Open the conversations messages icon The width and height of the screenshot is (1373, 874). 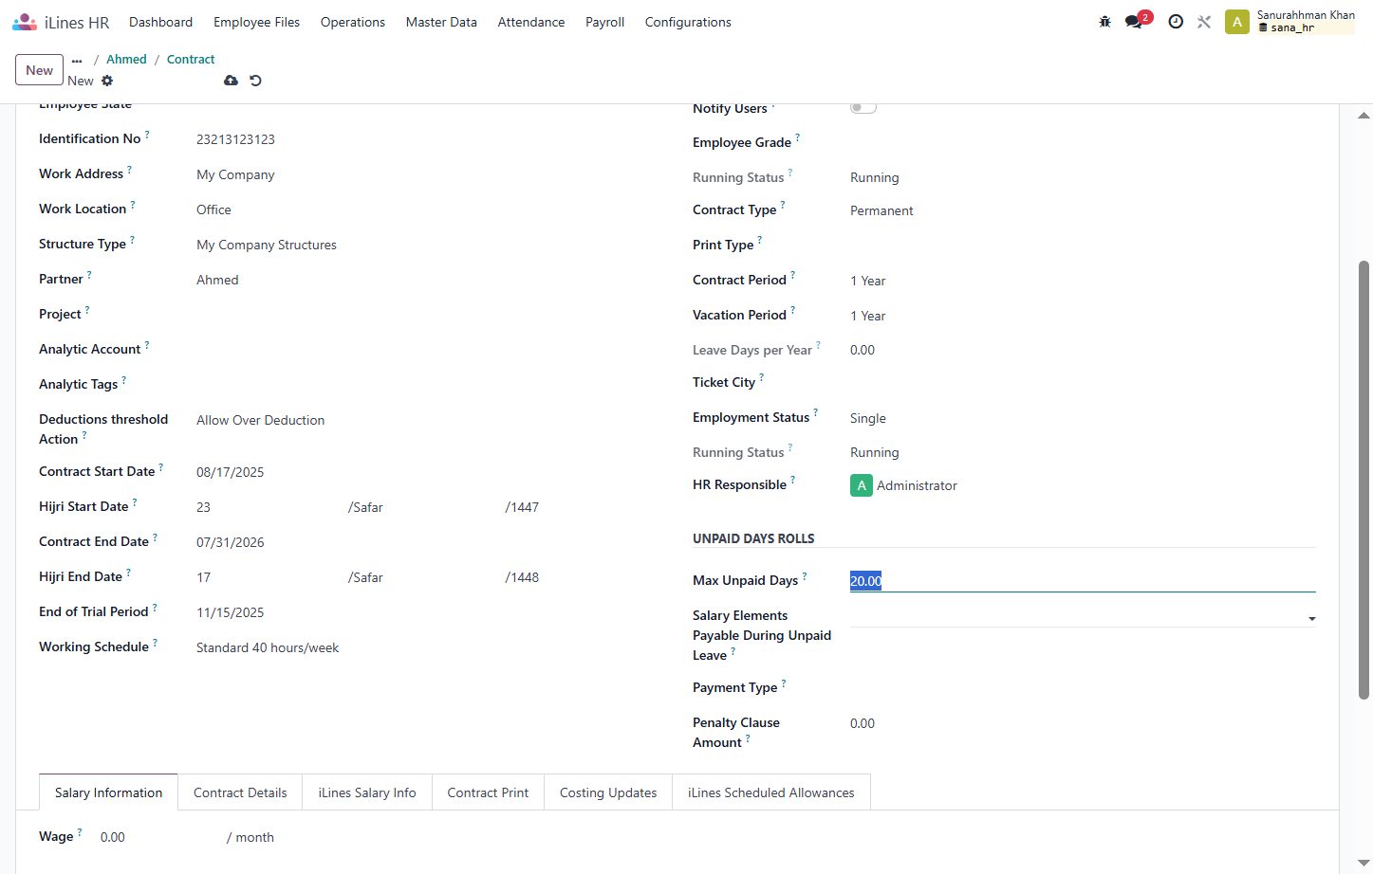pyautogui.click(x=1134, y=22)
